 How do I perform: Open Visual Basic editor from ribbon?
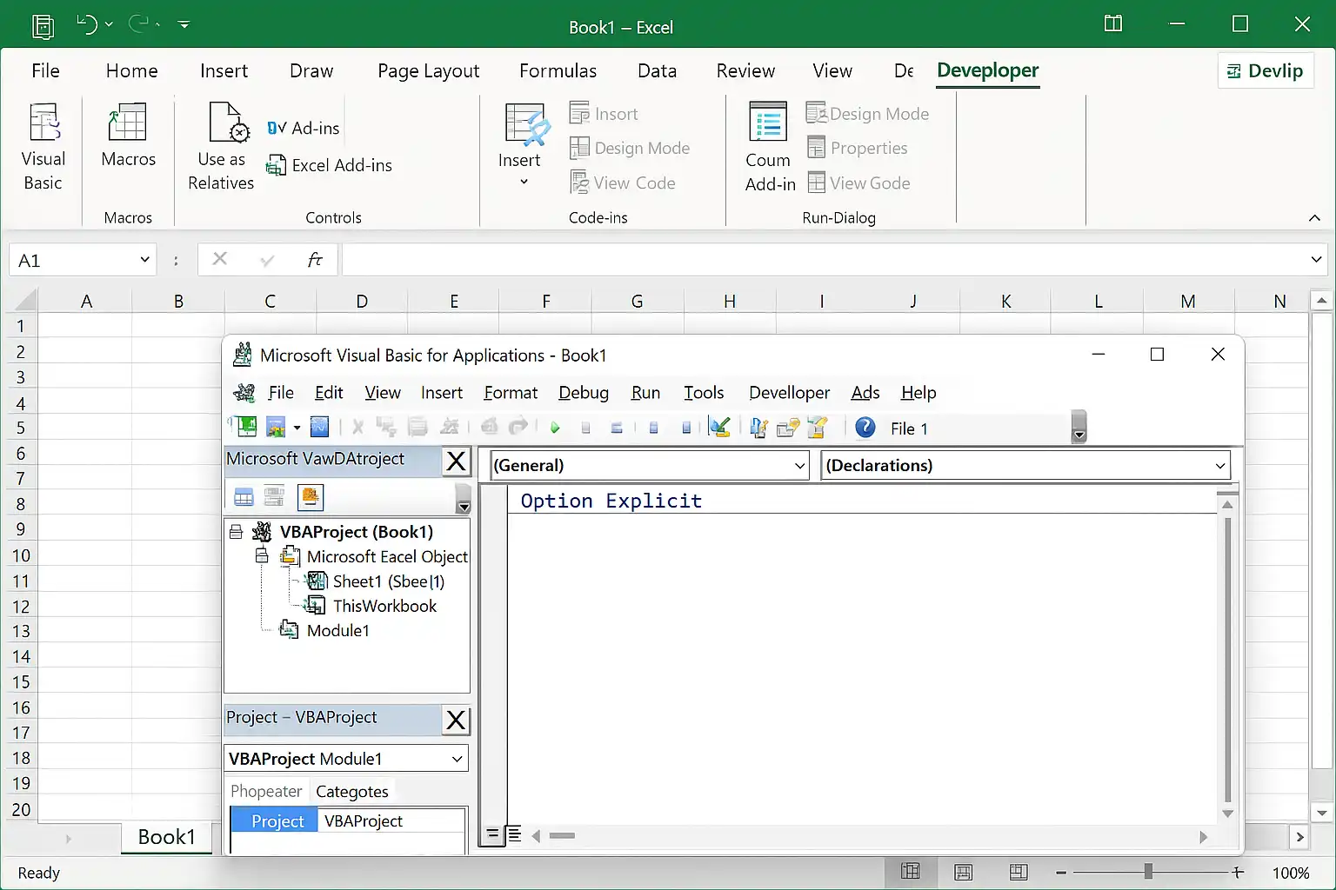pos(43,144)
